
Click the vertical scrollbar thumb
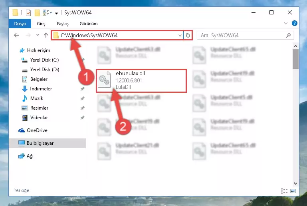tap(295, 59)
